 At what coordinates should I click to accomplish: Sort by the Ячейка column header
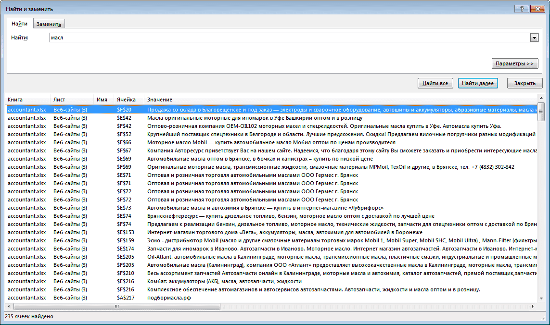tap(129, 100)
